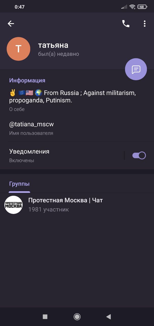154x326 pixels.
Task: Start a voice call with the phone icon
Action: coord(126,24)
